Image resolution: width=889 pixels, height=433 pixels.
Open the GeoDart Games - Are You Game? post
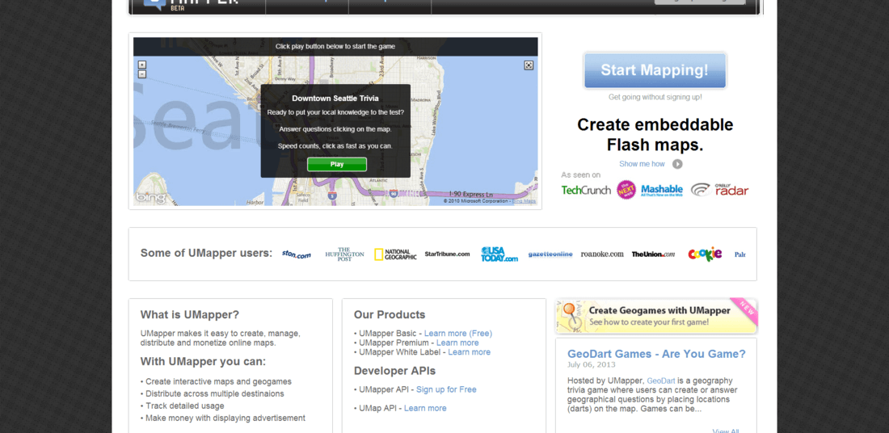(656, 354)
